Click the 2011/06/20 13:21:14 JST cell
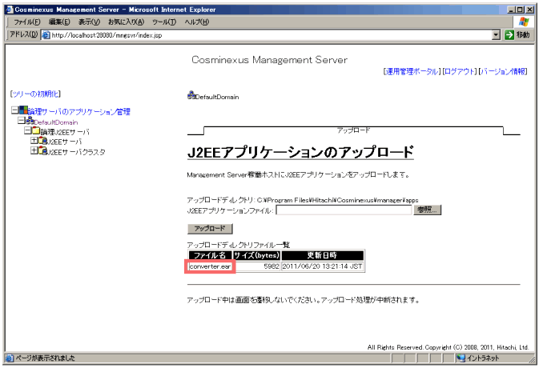Viewport: 539px width, 368px height. pyautogui.click(x=323, y=266)
